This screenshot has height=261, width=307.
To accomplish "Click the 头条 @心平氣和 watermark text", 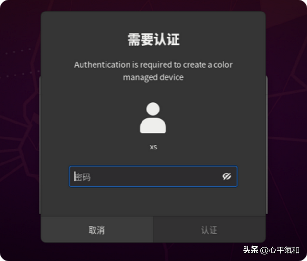I will pyautogui.click(x=271, y=250).
